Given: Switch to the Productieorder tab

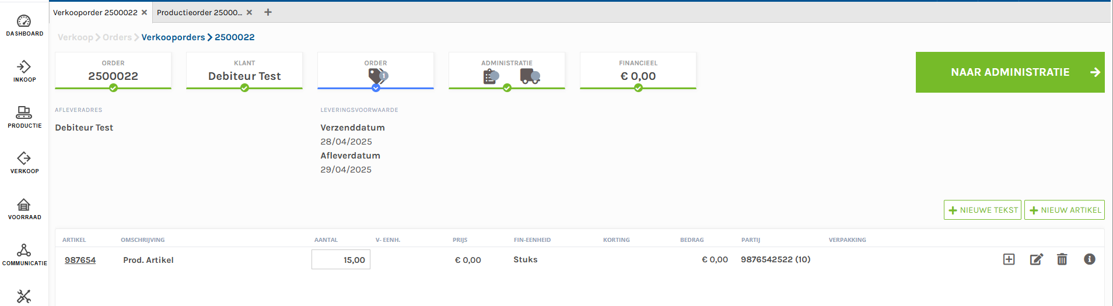Looking at the screenshot, I should pyautogui.click(x=199, y=12).
